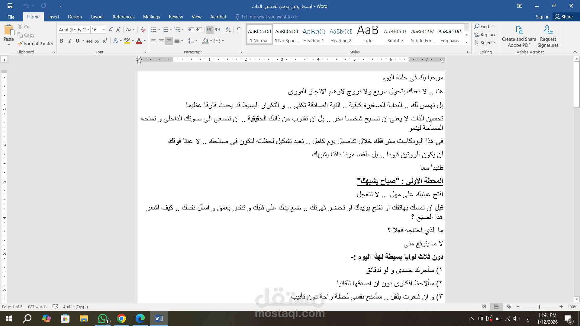Image resolution: width=580 pixels, height=326 pixels.
Task: Click the zoom slider handle
Action: (539, 307)
